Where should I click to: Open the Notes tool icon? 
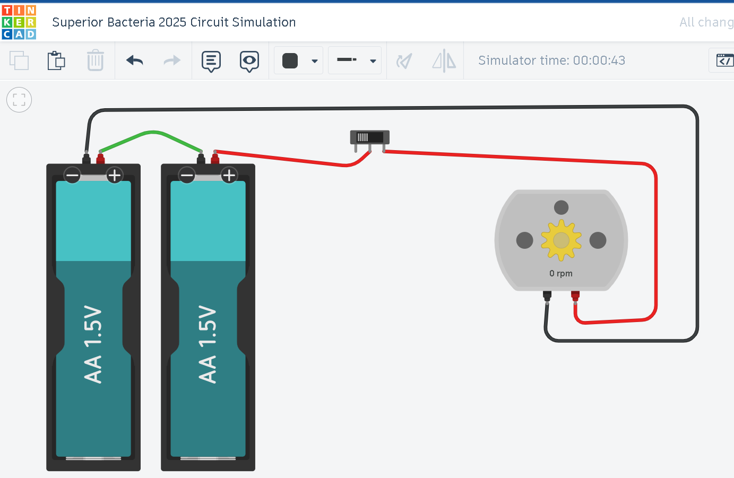coord(211,61)
